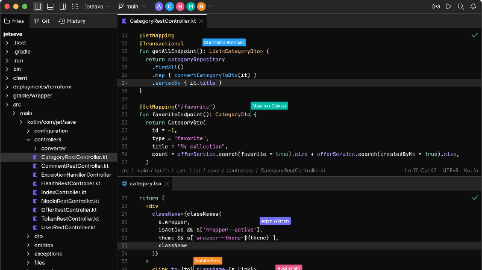
Task: Click the UTF-8 encoding in status bar
Action: (x=450, y=170)
